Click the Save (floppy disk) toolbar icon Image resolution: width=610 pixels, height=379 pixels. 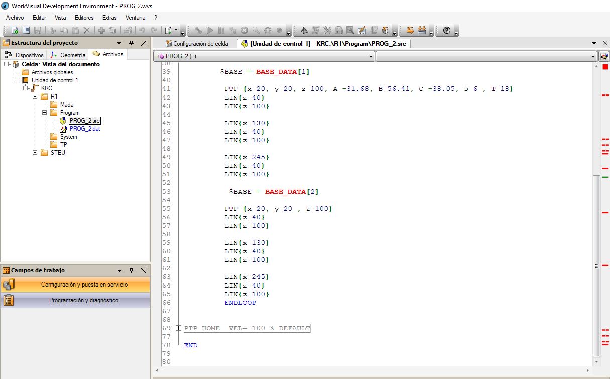38,31
